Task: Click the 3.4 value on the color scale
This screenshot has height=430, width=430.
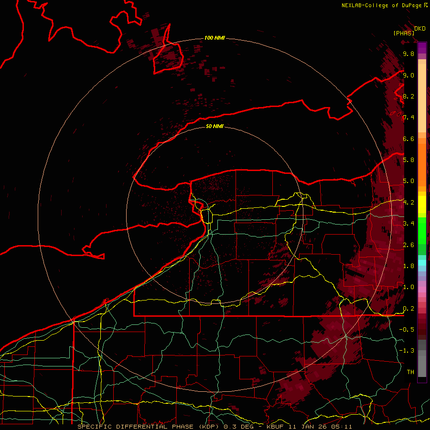Action: click(408, 224)
